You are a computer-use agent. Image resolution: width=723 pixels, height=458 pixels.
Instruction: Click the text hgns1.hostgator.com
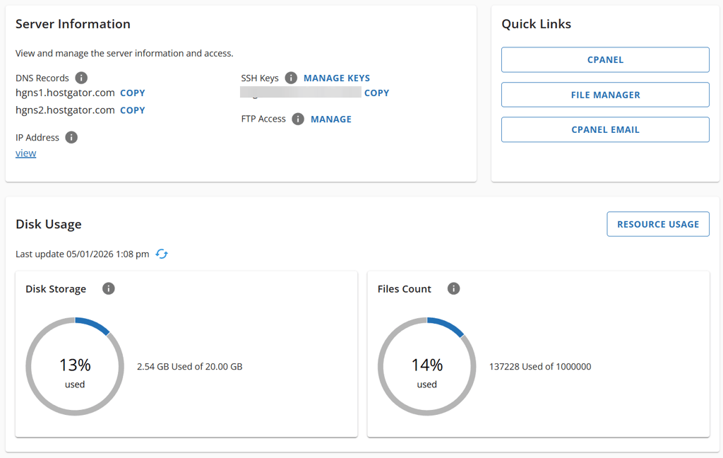[65, 93]
